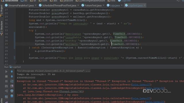Screen dimensions: 184x103
Task: Close the FutureTest.java tab
Action: pyautogui.click(x=103, y=5)
